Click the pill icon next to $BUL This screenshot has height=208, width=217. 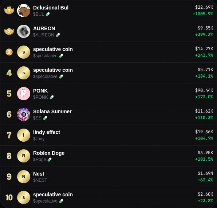48,14
